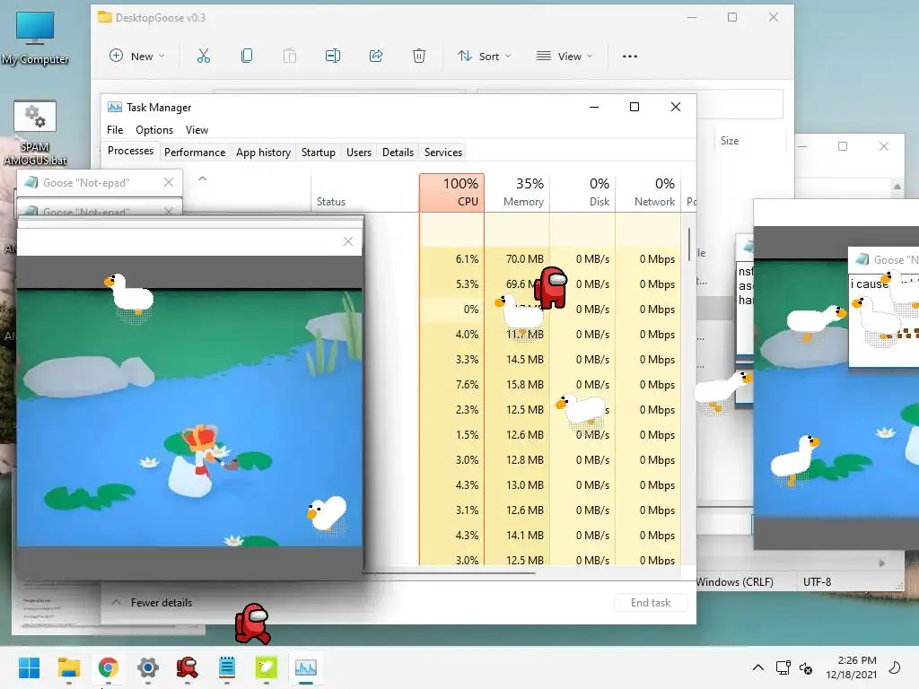Click the network icon in system tray
The height and width of the screenshot is (689, 919).
pos(783,667)
